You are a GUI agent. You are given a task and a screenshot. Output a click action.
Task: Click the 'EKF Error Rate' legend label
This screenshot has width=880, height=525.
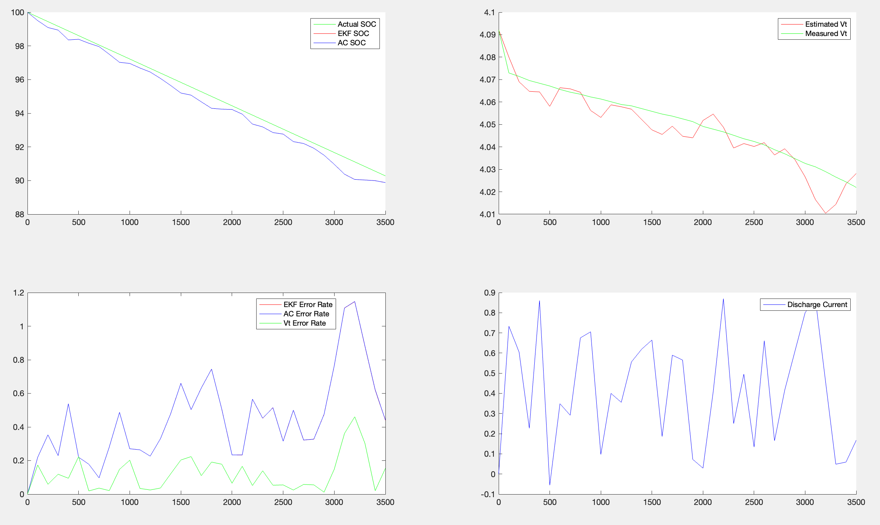[x=308, y=304]
